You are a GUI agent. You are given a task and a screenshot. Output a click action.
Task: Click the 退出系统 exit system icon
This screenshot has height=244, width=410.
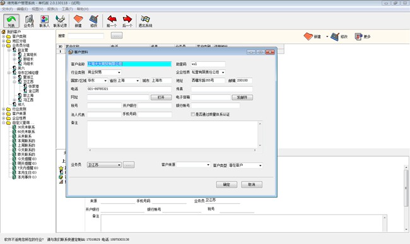tap(145, 21)
